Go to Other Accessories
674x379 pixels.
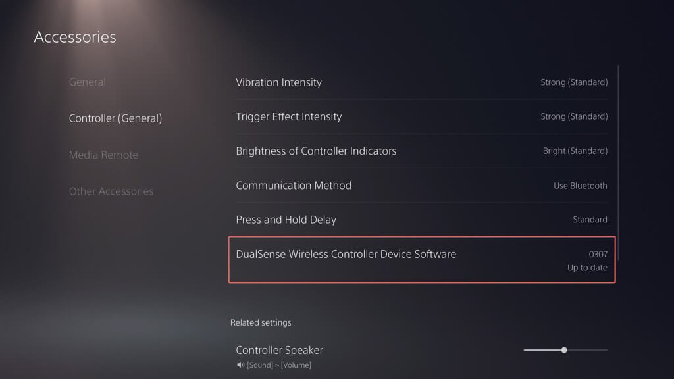pyautogui.click(x=111, y=191)
